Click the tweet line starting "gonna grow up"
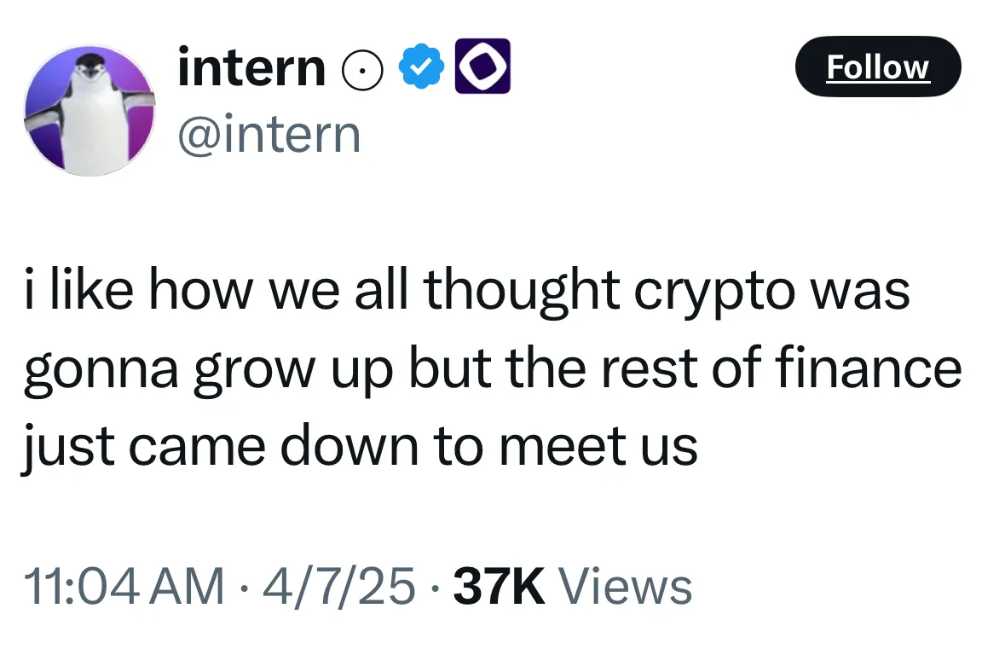 (493, 369)
